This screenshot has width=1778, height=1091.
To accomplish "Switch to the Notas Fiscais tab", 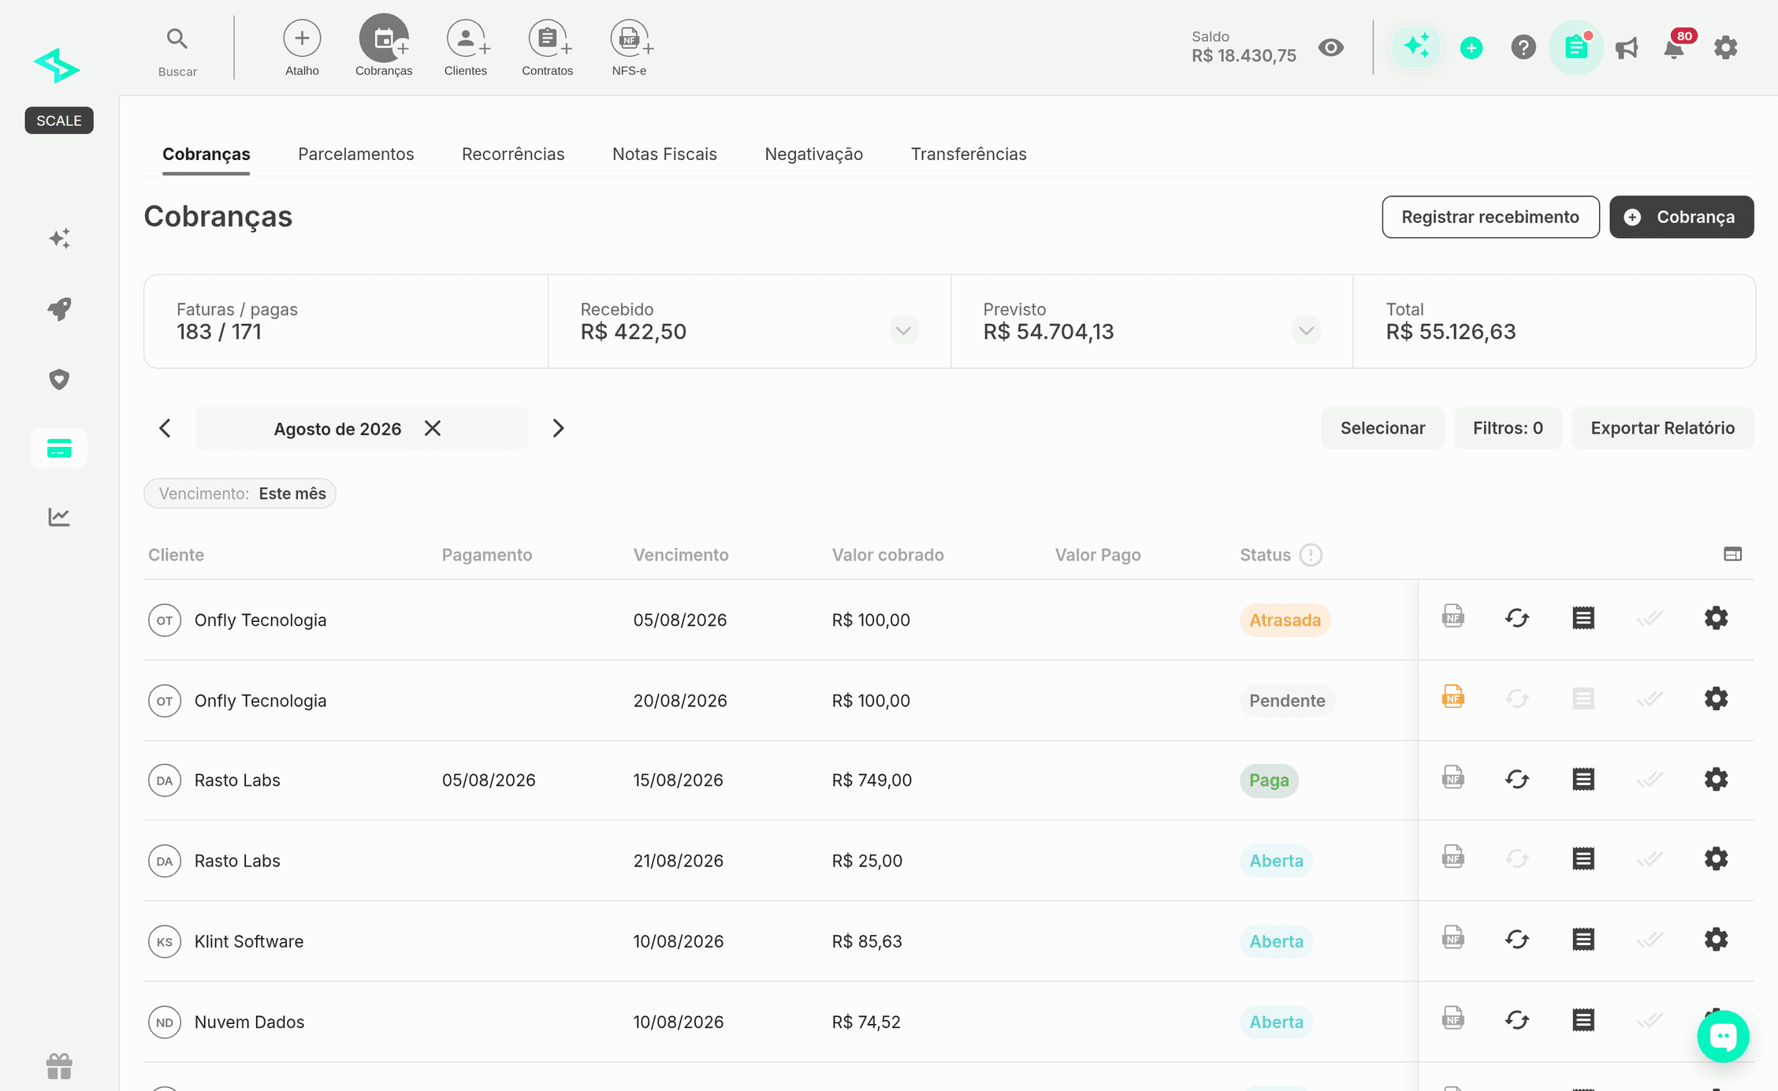I will pos(664,154).
